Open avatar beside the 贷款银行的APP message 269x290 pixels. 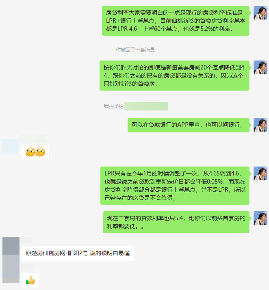click(260, 125)
